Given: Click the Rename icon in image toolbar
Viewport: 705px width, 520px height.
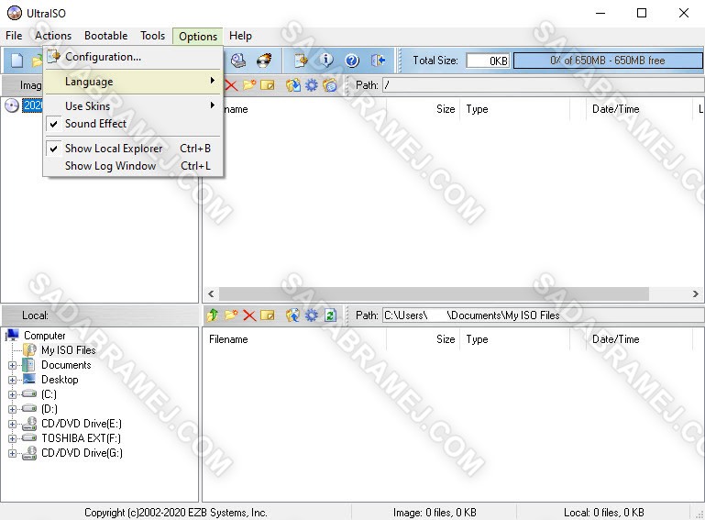Looking at the screenshot, I should 267,85.
